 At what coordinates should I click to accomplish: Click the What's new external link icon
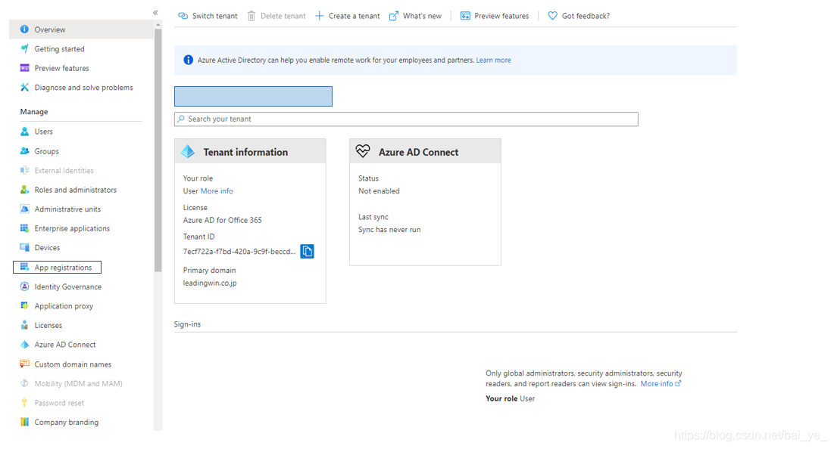coord(394,16)
